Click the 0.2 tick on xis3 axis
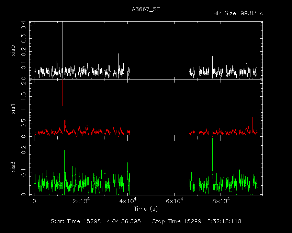Viewport: 292px width, 233px height. pyautogui.click(x=24, y=150)
